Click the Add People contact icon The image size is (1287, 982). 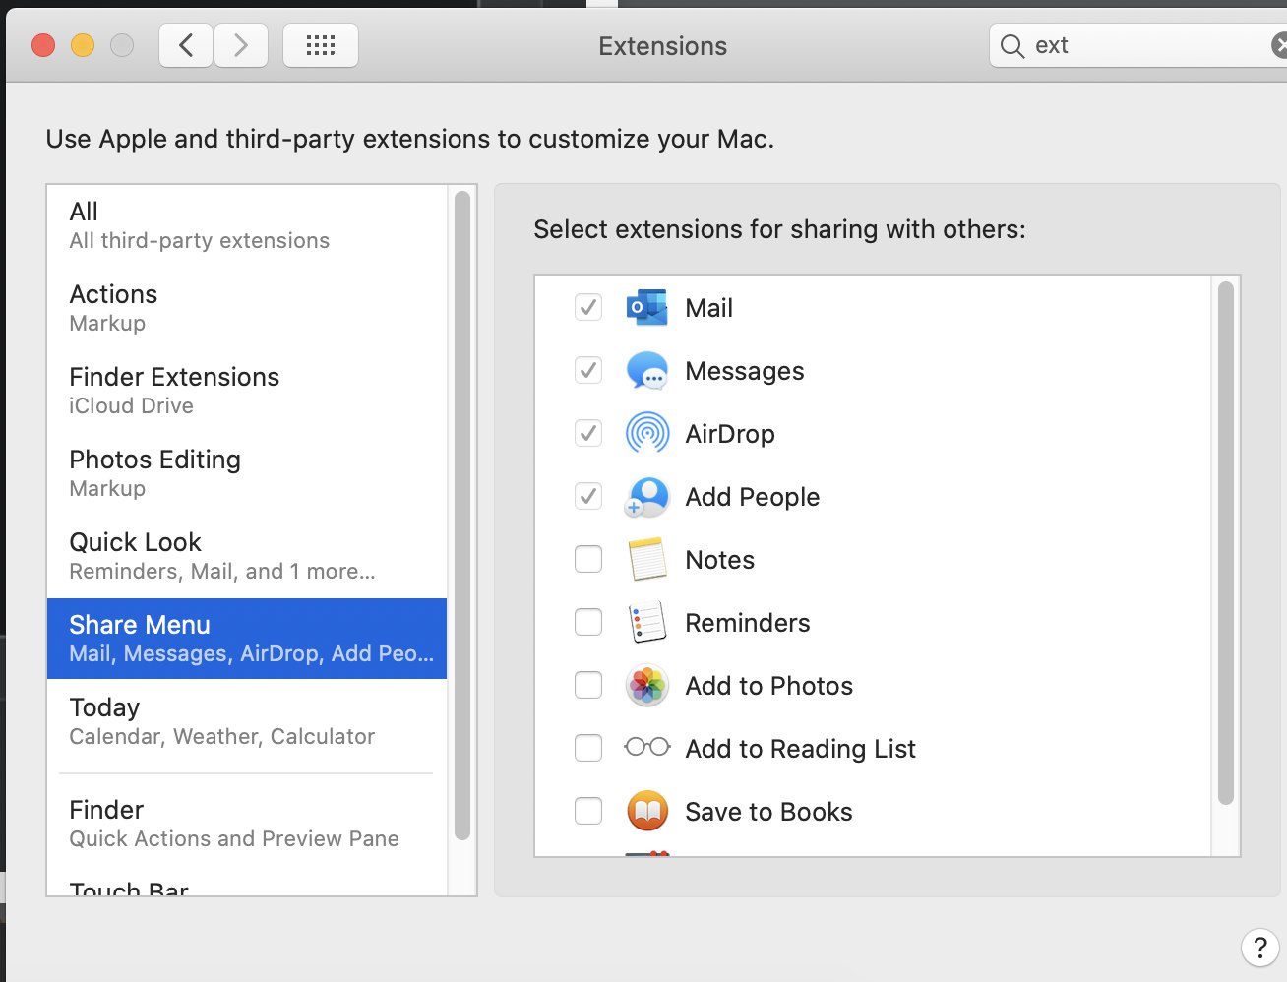[x=646, y=497]
